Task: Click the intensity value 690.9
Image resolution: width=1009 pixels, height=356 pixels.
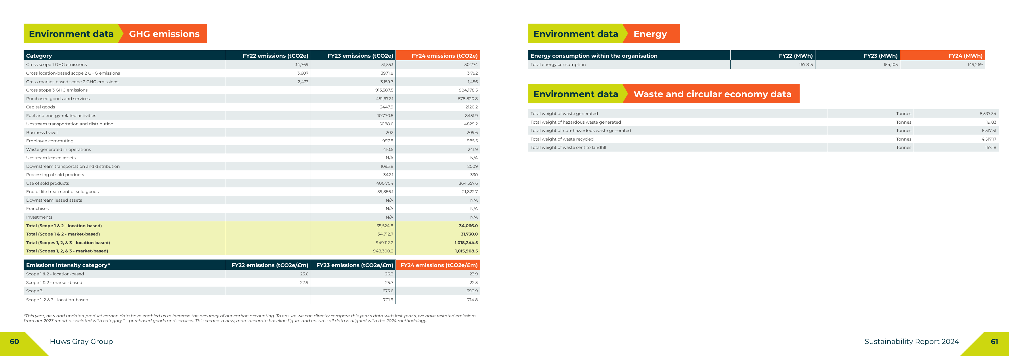Action: [x=472, y=291]
